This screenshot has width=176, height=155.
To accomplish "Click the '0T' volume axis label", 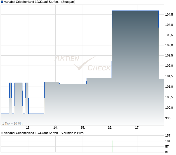I will click(x=167, y=152).
